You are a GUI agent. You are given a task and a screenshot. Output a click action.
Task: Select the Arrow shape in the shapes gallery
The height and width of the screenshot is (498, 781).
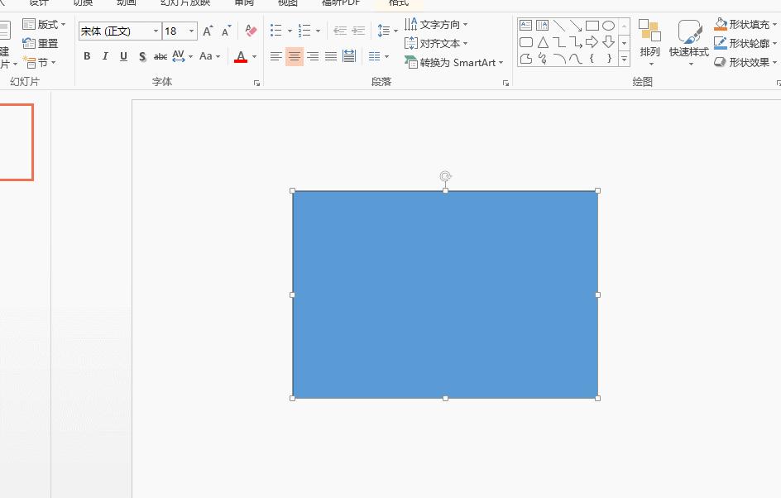[x=577, y=26]
